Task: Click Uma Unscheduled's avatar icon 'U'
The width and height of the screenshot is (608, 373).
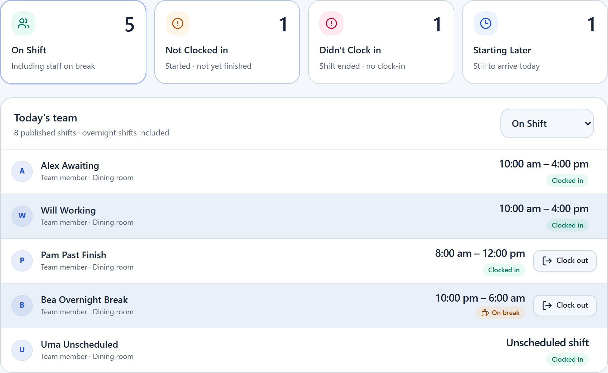Action: click(x=22, y=350)
